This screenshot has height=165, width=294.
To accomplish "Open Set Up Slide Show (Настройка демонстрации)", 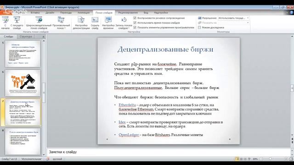I will [81, 23].
